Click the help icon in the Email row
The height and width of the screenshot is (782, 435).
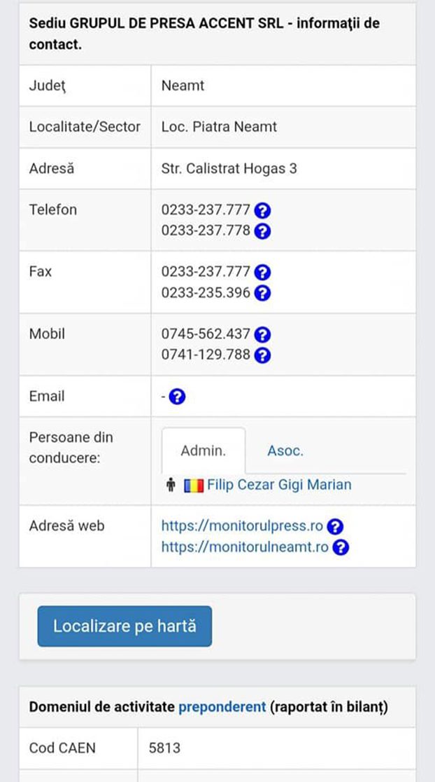(x=178, y=396)
